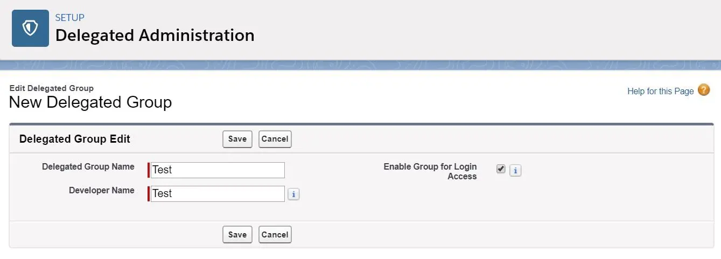
Task: Open help via the orange question mark icon
Action: point(704,90)
